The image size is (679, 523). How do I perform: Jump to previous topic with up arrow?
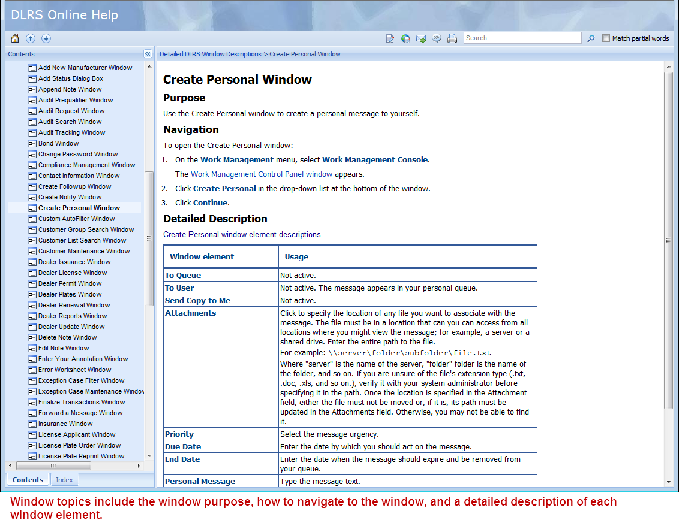[x=31, y=38]
